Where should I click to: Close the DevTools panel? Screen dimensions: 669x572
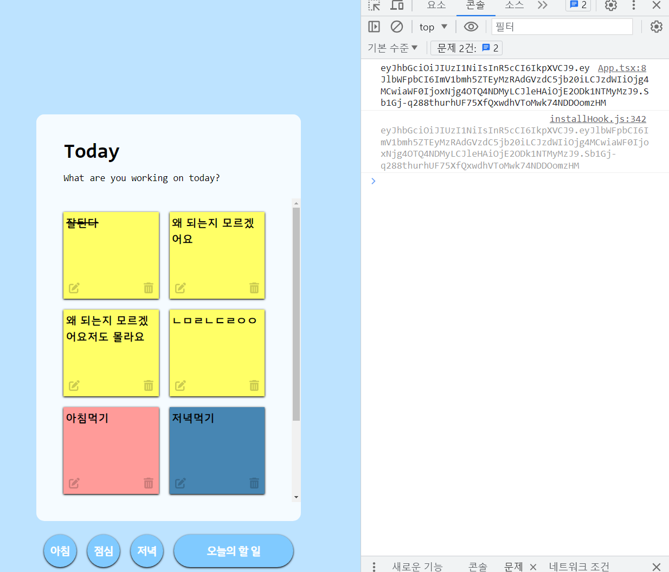point(657,5)
